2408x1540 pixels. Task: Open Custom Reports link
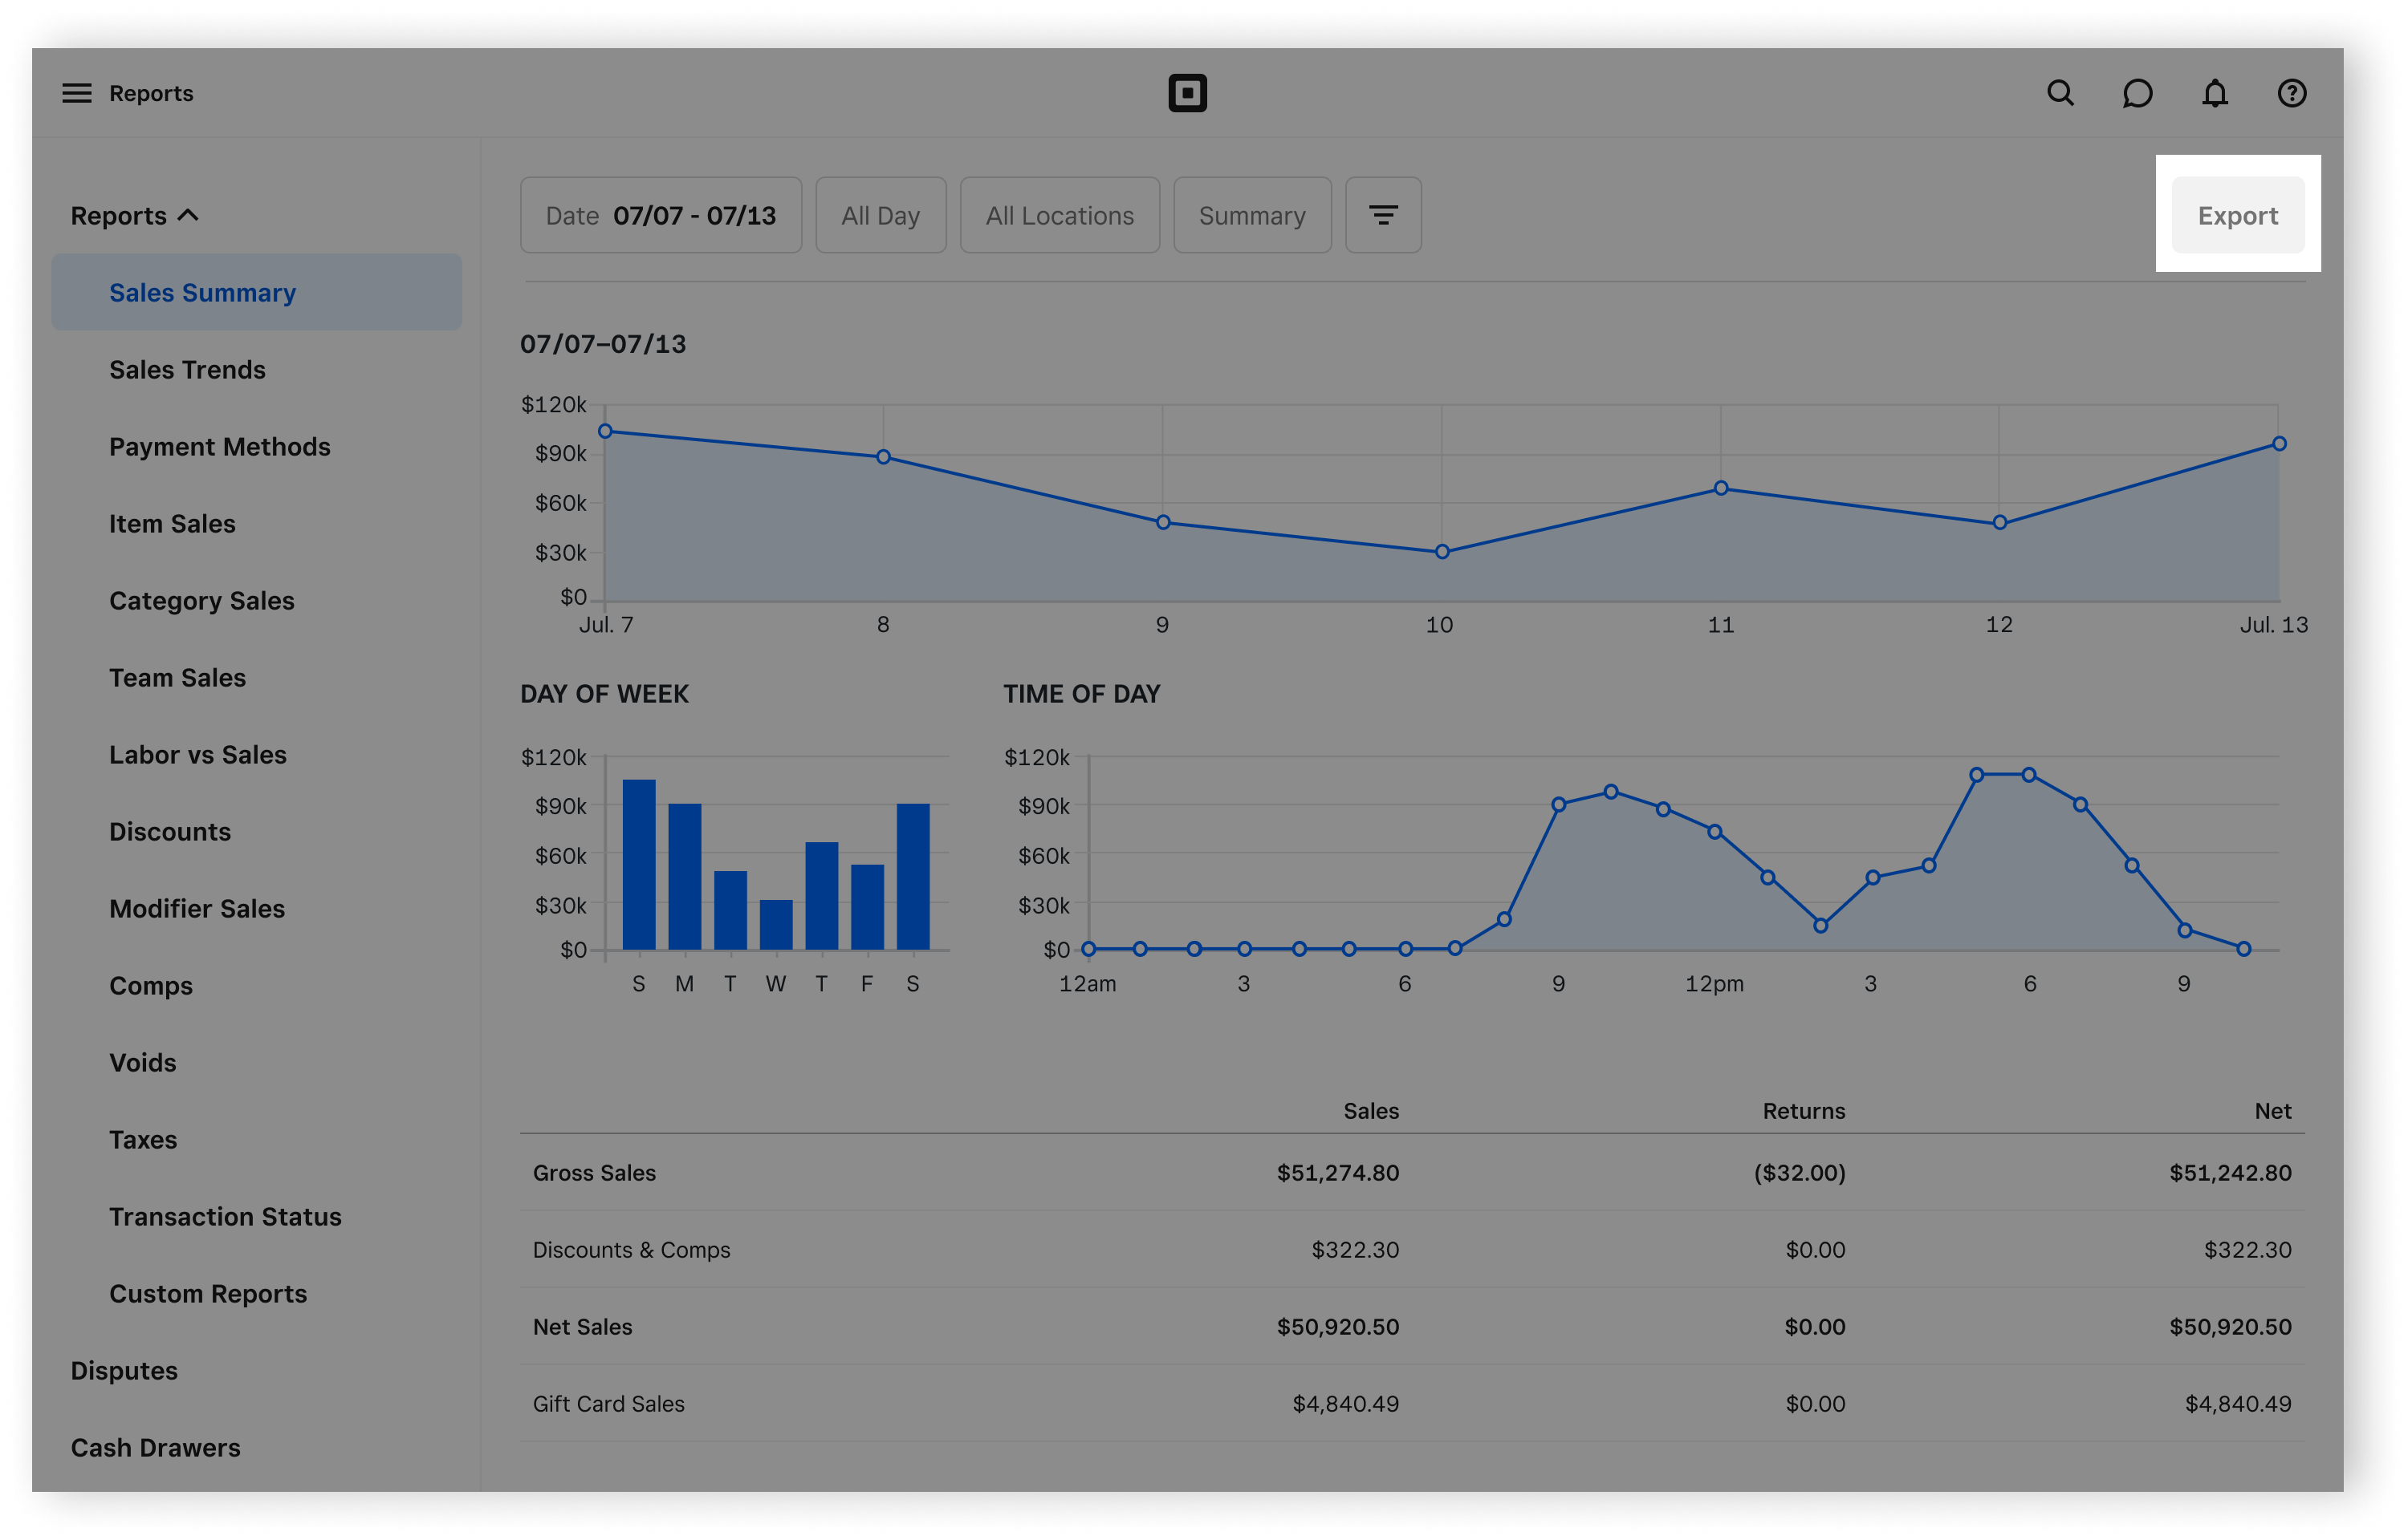pos(207,1294)
